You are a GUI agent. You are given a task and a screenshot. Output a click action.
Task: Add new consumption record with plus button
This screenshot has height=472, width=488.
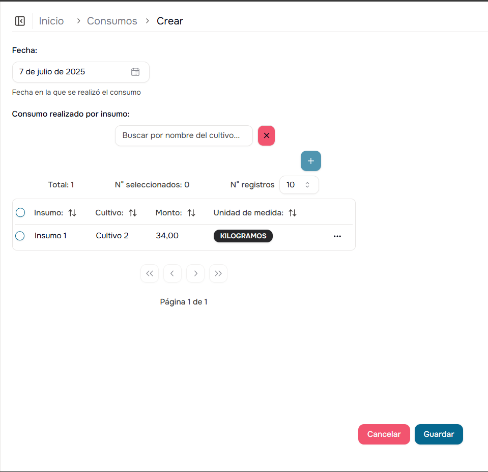[x=310, y=161]
